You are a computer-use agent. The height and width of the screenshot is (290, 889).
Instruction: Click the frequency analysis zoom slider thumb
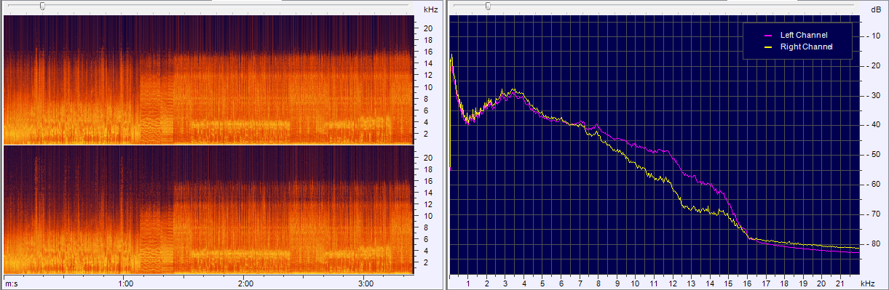pyautogui.click(x=488, y=6)
